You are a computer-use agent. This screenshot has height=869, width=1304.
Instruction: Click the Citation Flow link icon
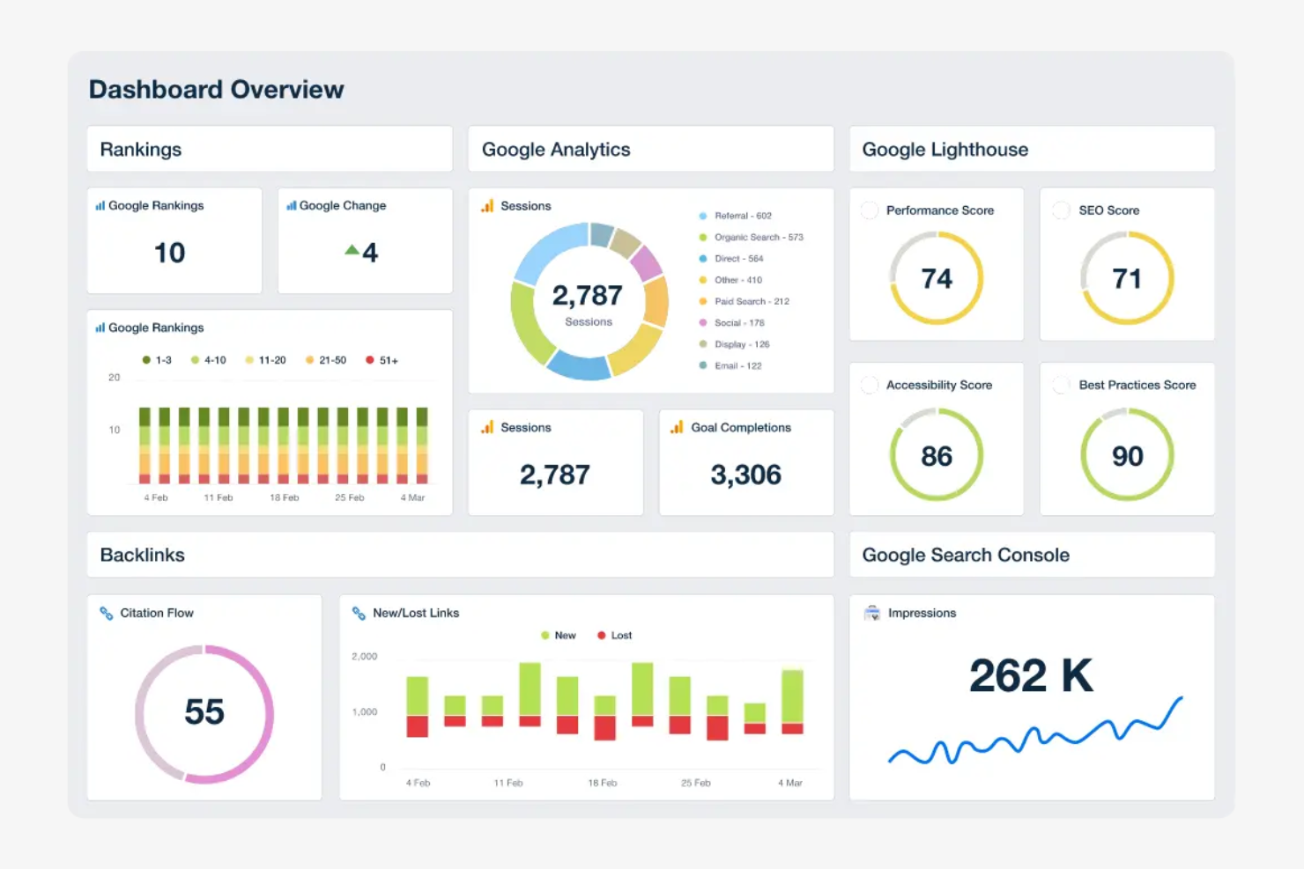tap(107, 613)
